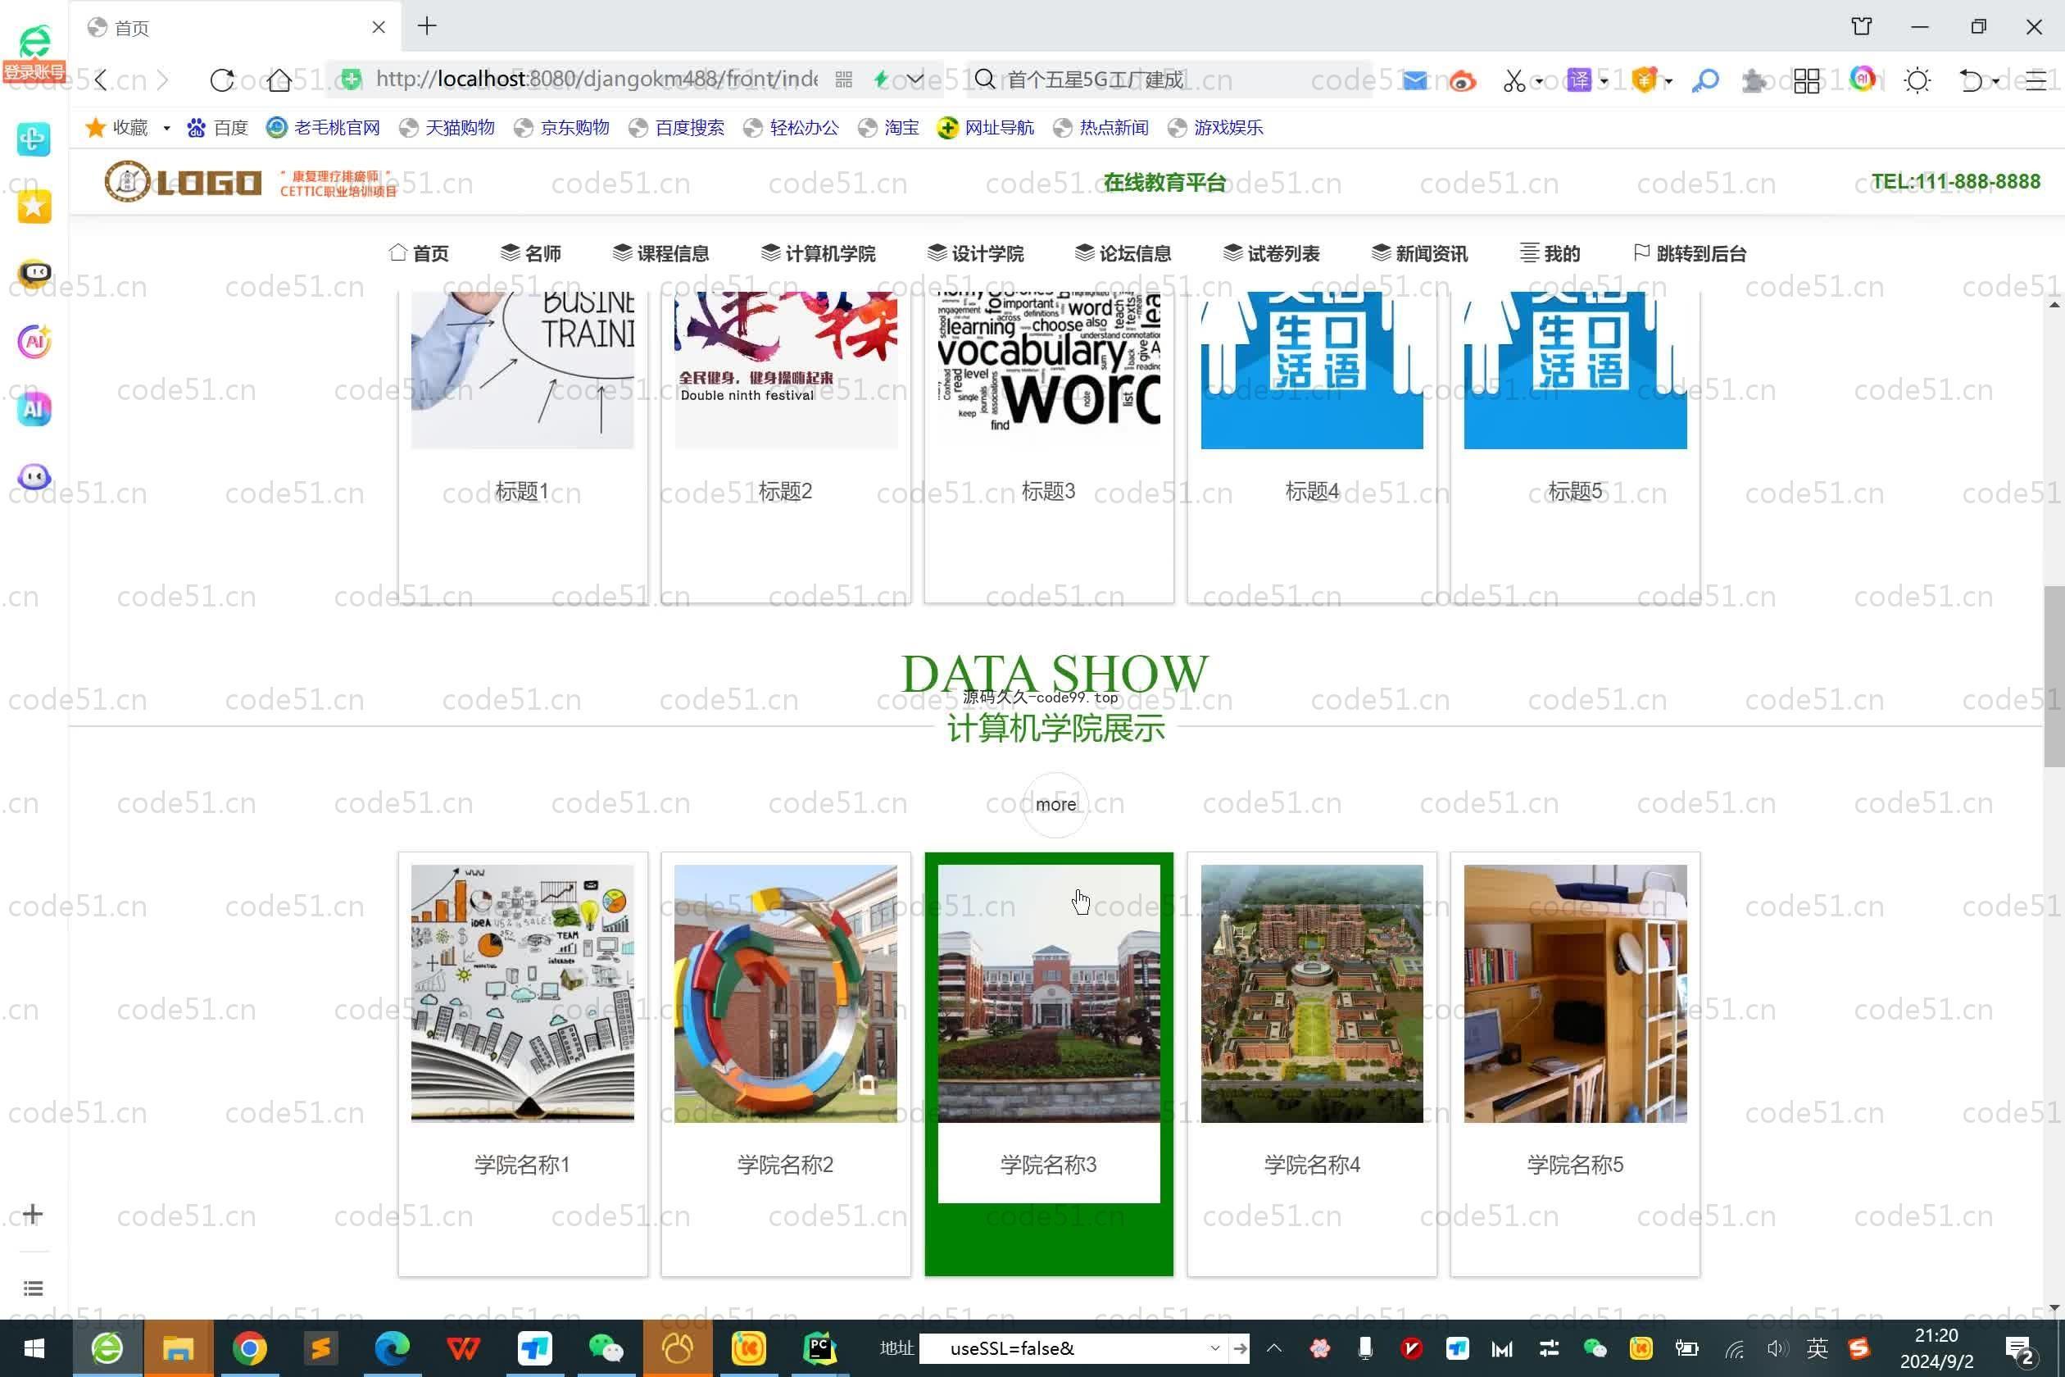Open the 首页 navigation menu item
This screenshot has width=2065, height=1377.
[419, 254]
